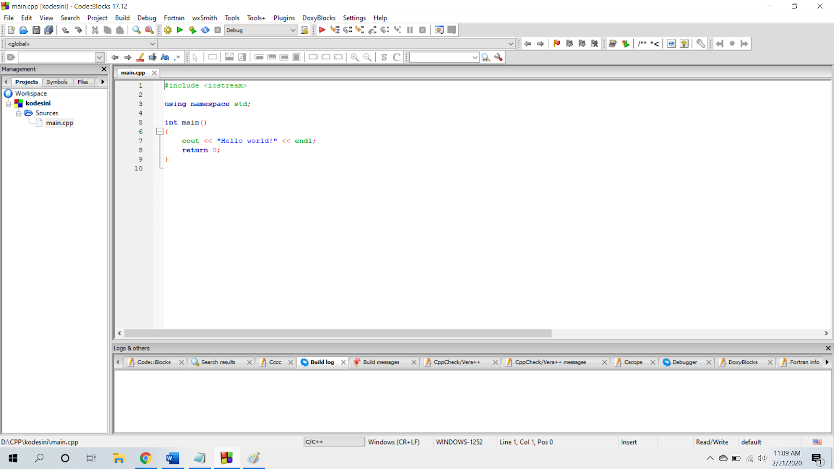
Task: Click the Find binoculars icon
Action: tap(137, 30)
